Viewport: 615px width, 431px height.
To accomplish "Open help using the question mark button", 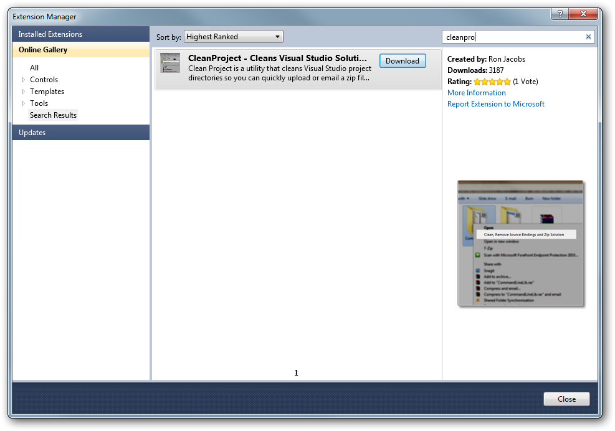I will tap(558, 14).
